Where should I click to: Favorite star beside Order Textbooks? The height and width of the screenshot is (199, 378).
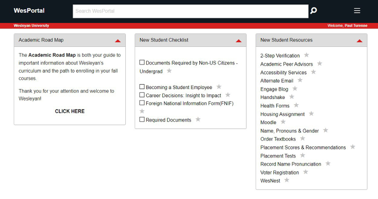click(x=302, y=138)
